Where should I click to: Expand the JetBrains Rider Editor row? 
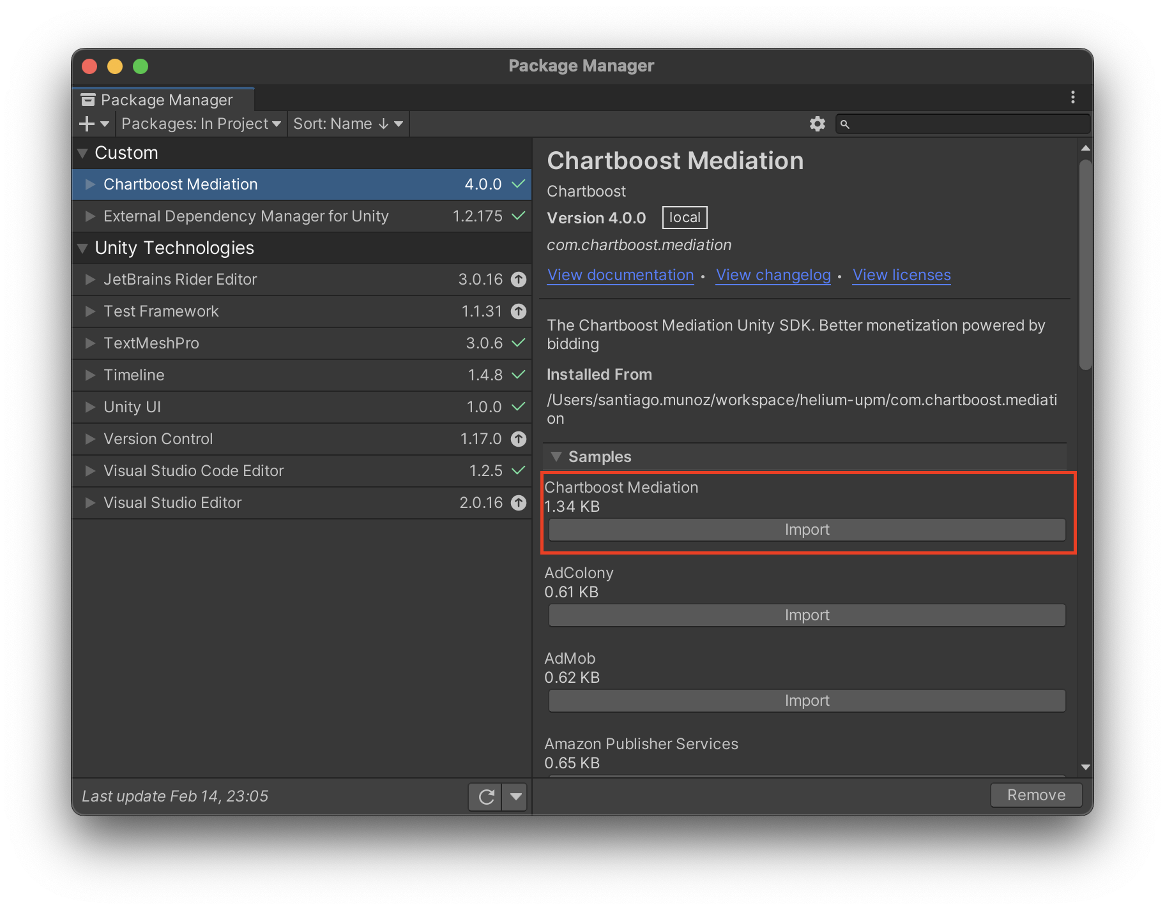pos(90,280)
